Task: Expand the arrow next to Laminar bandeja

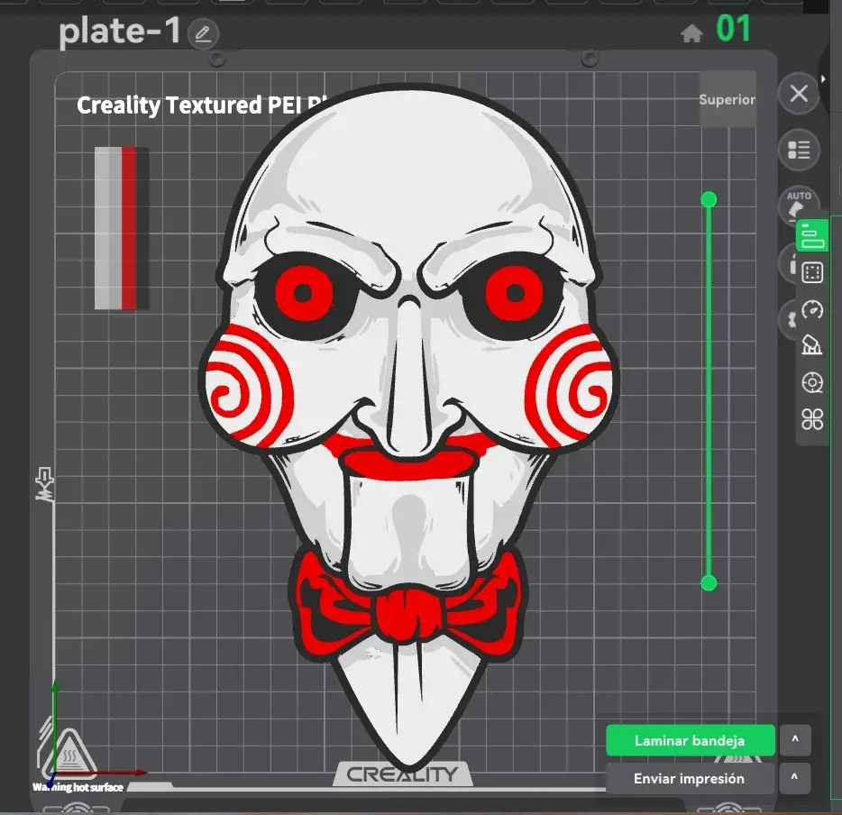Action: click(x=795, y=740)
